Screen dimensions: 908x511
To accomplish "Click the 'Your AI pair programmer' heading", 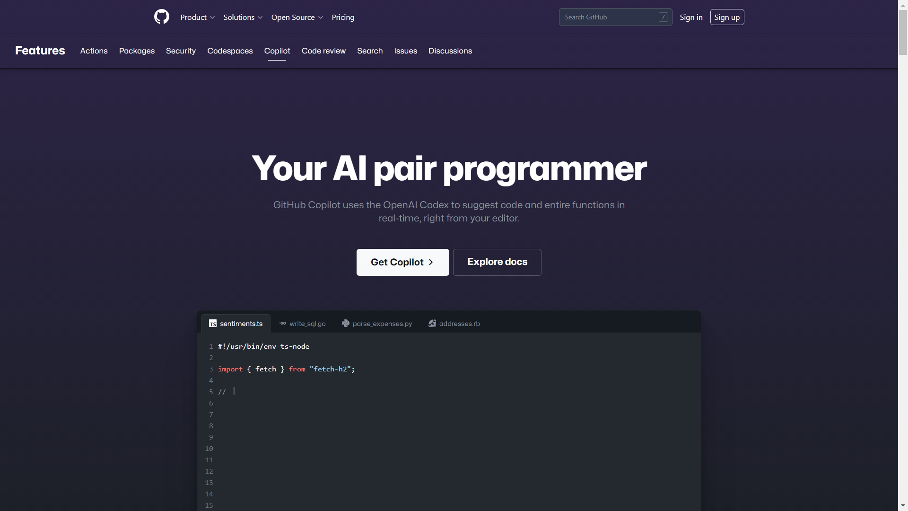I will pos(449,168).
